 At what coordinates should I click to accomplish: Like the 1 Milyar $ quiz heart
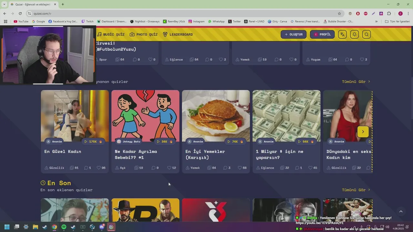click(x=313, y=168)
